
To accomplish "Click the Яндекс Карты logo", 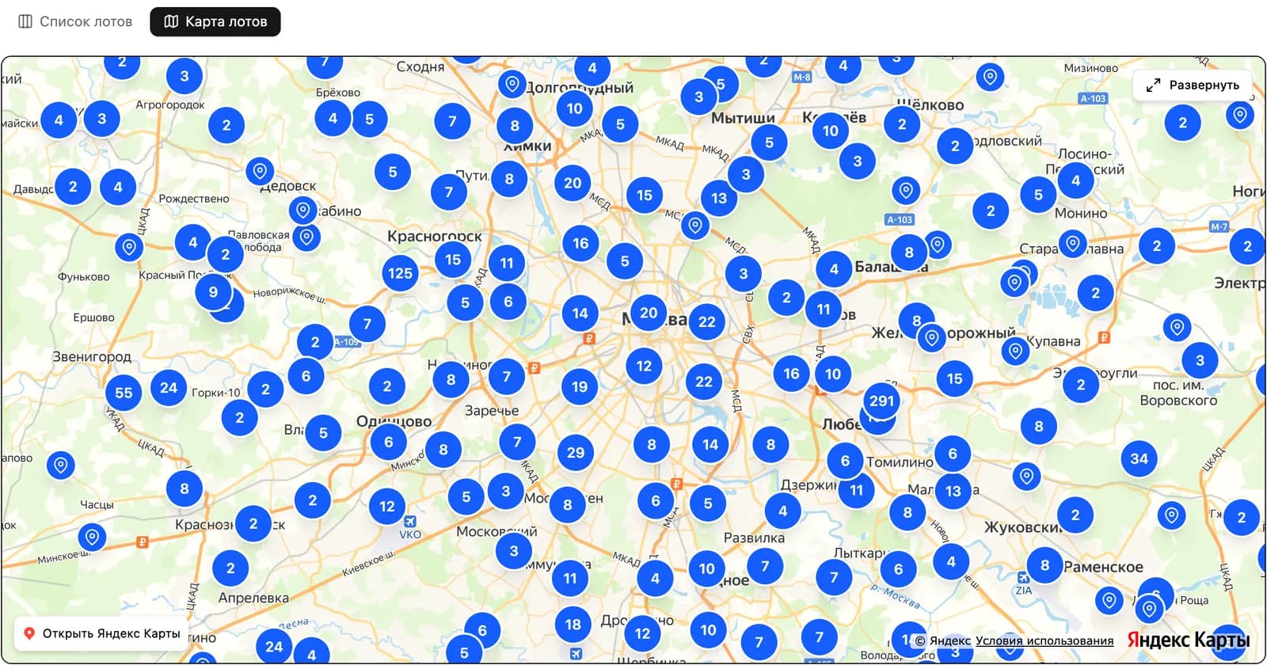I will (x=1188, y=639).
